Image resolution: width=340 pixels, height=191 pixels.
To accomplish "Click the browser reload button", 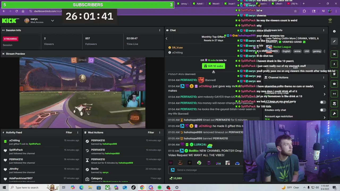I will tap(16, 11).
